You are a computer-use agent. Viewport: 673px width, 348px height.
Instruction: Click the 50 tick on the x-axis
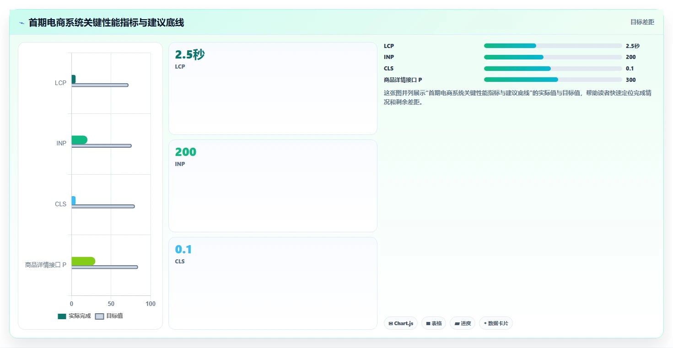coord(111,304)
